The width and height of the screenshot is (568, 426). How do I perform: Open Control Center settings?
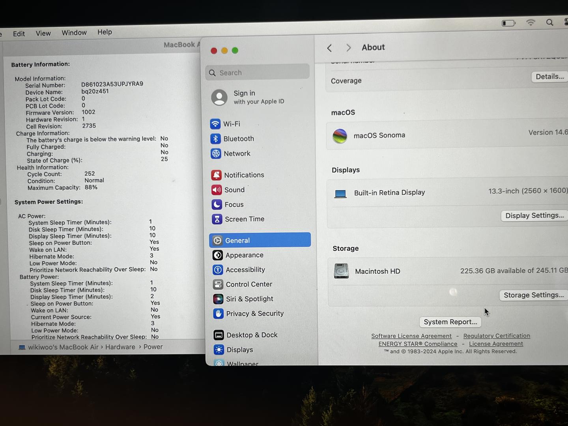(243, 284)
